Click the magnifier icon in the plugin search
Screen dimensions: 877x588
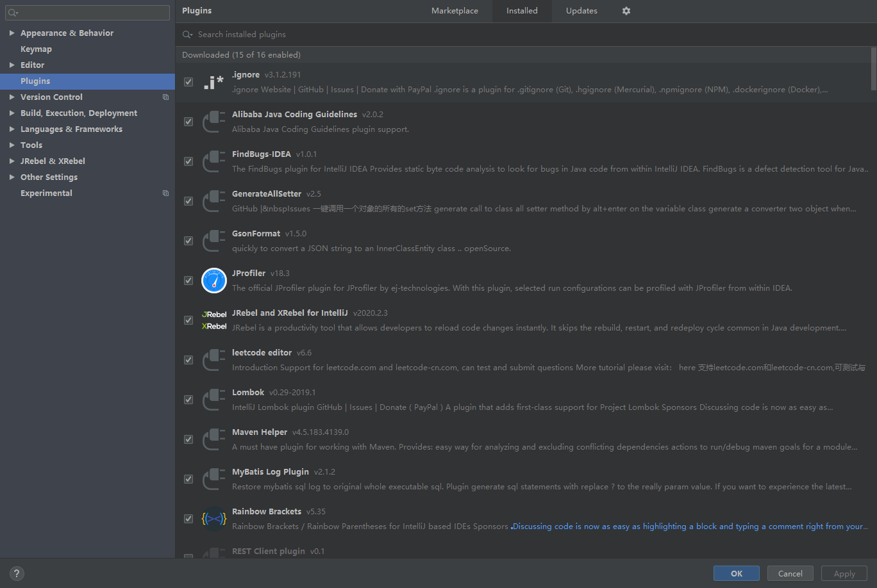pos(187,35)
